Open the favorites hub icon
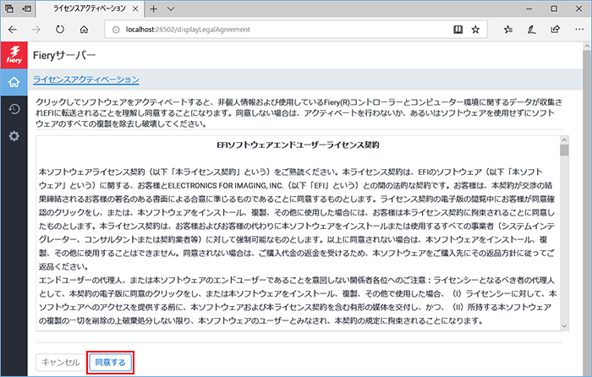This screenshot has width=592, height=377. coord(508,30)
